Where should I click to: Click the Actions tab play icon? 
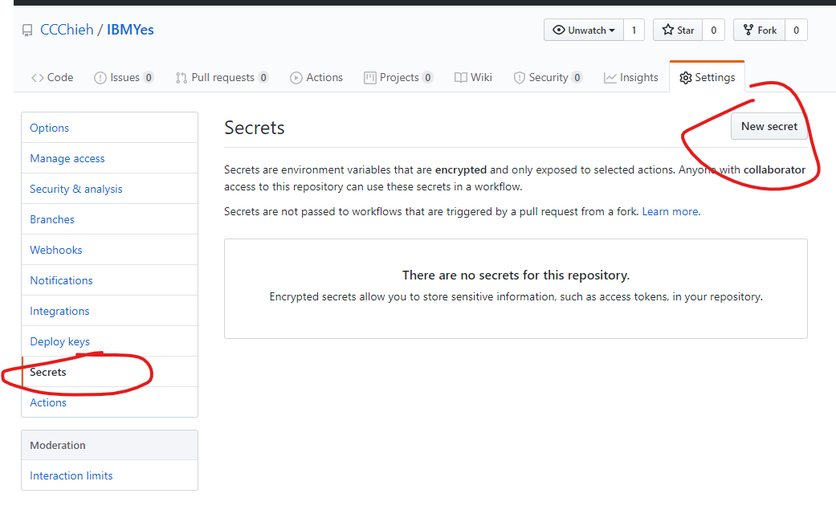tap(296, 78)
